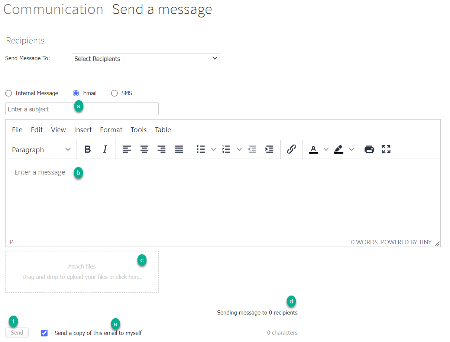Open the highlight color picker
Viewport: 450px width, 342px height.
click(x=351, y=149)
